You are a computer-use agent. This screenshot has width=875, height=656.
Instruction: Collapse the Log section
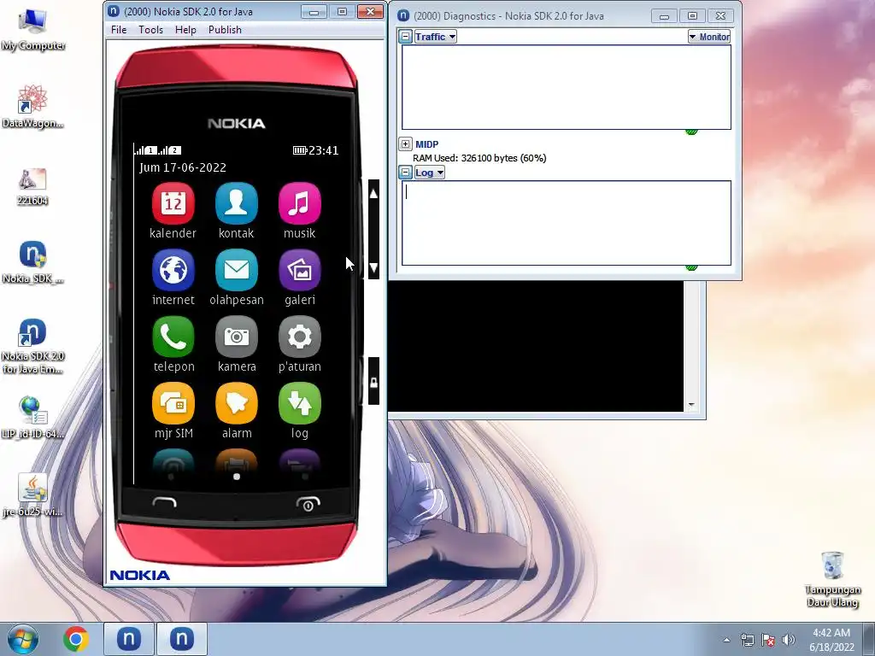tap(406, 173)
